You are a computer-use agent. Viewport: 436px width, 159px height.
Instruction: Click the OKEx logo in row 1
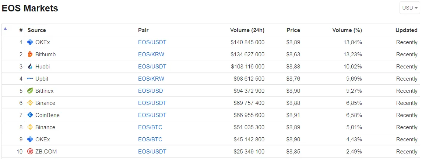tap(30, 42)
